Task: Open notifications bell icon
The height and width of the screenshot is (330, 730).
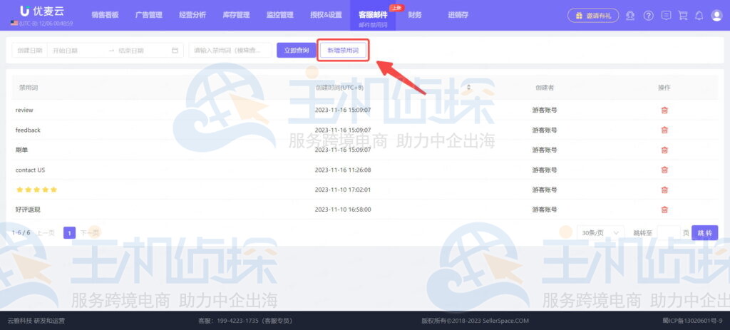Action: click(699, 16)
